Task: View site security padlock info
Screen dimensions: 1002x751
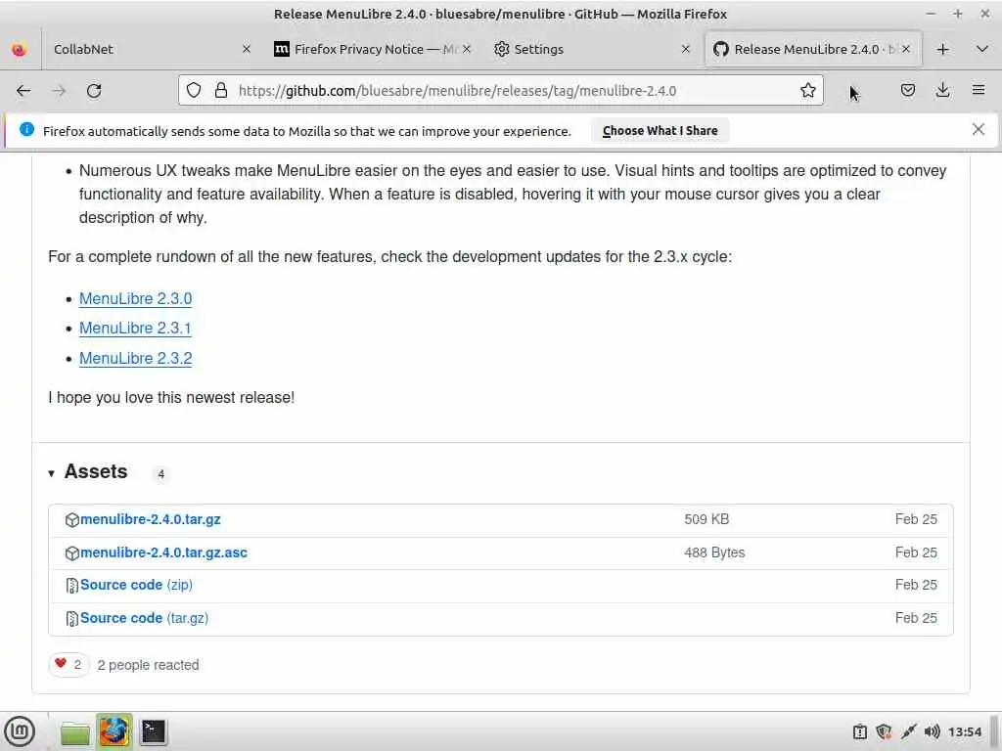Action: click(221, 91)
